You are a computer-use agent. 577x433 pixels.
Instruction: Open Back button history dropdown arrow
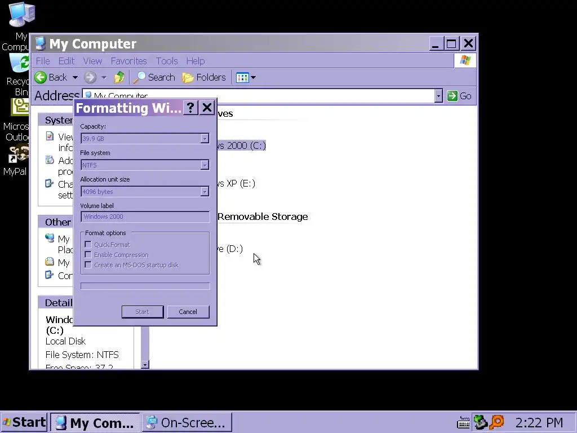[75, 77]
